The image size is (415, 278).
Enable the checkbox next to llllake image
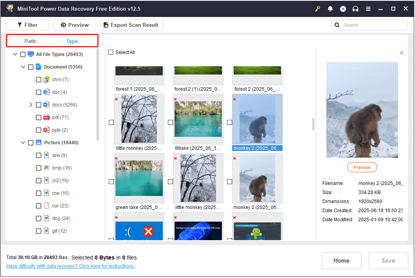point(170,123)
